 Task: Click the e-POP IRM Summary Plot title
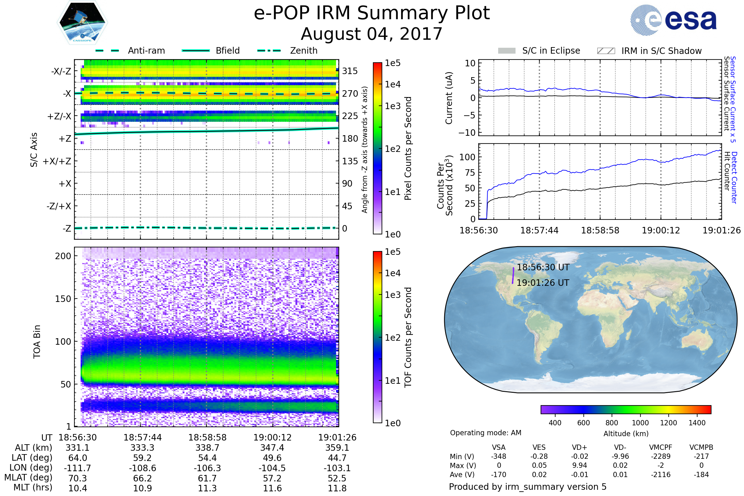[x=372, y=13]
